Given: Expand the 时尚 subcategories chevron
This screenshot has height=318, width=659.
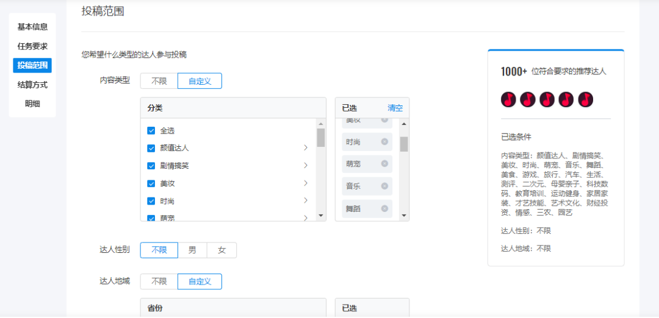Looking at the screenshot, I should [x=305, y=201].
